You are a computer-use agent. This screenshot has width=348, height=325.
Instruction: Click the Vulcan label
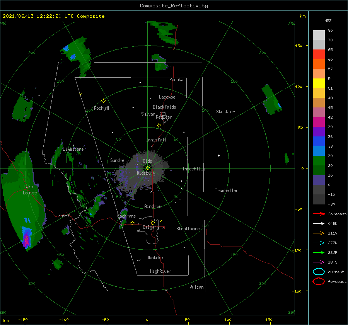click(197, 287)
